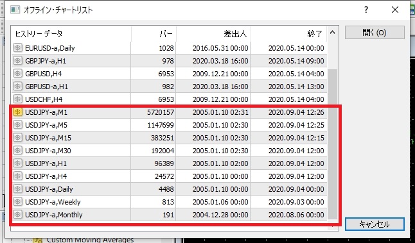415x243 pixels.
Task: Select the USDJPY-a,Daily row
Action: 169,189
